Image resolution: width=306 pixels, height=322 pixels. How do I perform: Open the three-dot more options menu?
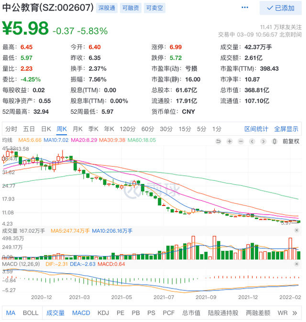click(245, 8)
